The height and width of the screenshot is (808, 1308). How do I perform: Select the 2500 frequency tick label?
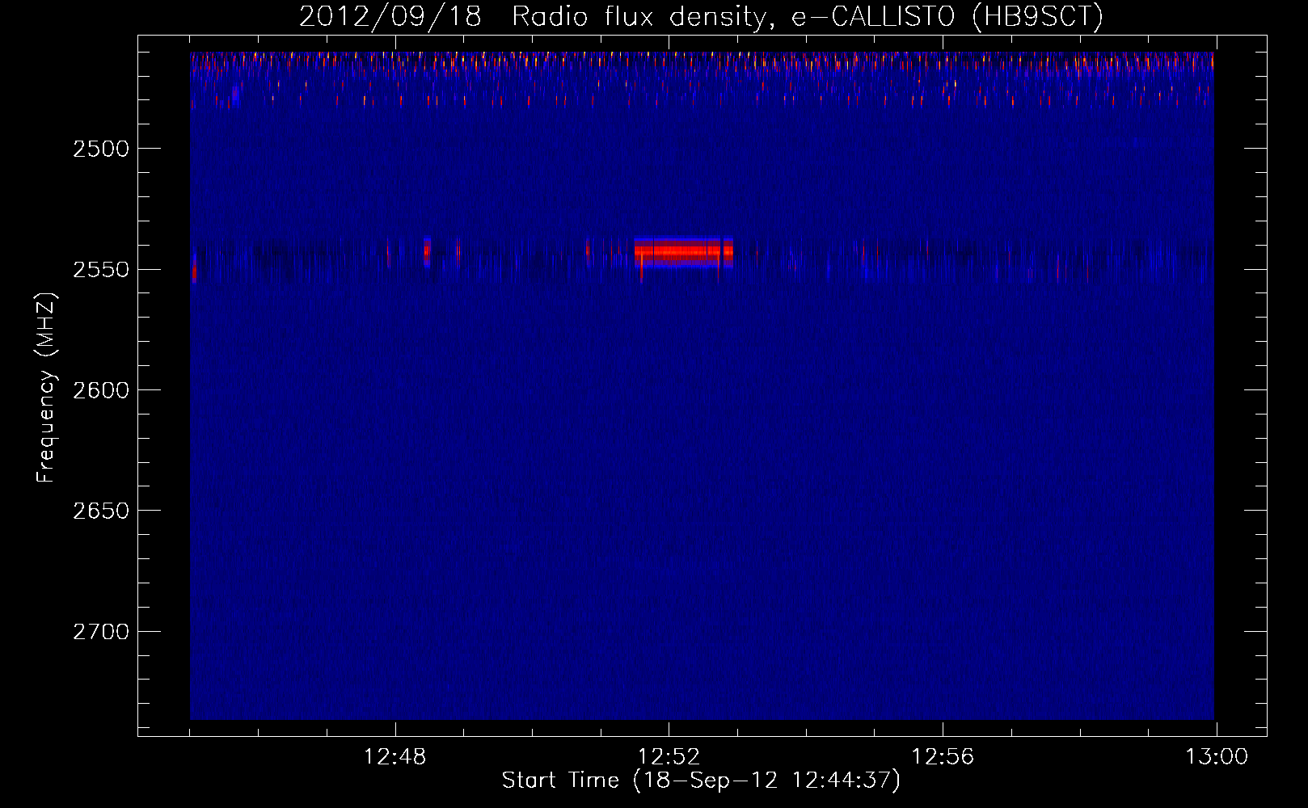click(x=100, y=149)
